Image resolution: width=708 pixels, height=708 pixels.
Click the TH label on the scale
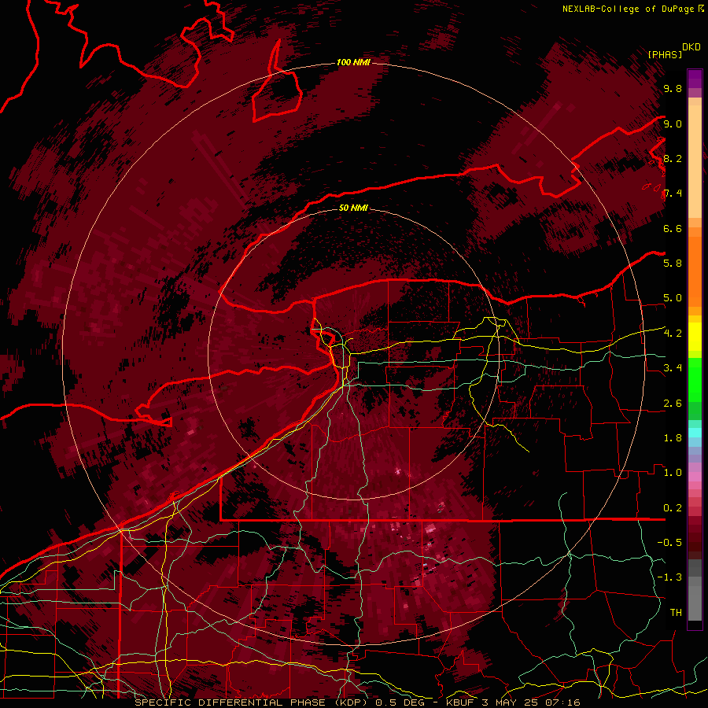[676, 613]
